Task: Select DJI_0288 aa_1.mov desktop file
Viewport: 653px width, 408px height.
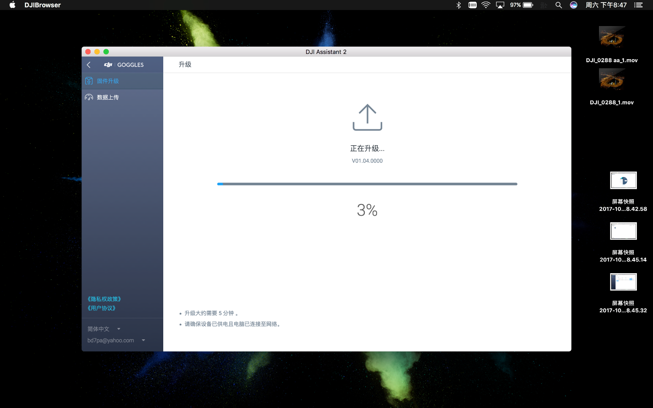Action: pyautogui.click(x=612, y=44)
